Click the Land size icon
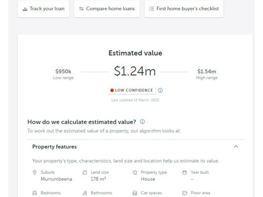 click(85, 172)
